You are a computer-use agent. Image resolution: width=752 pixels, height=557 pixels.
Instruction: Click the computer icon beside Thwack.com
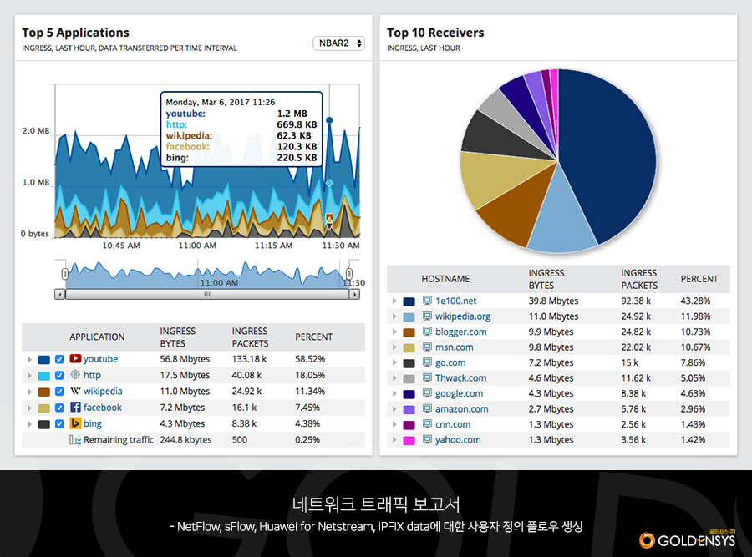click(x=427, y=377)
